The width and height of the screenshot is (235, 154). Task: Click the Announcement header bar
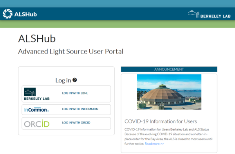(169, 69)
